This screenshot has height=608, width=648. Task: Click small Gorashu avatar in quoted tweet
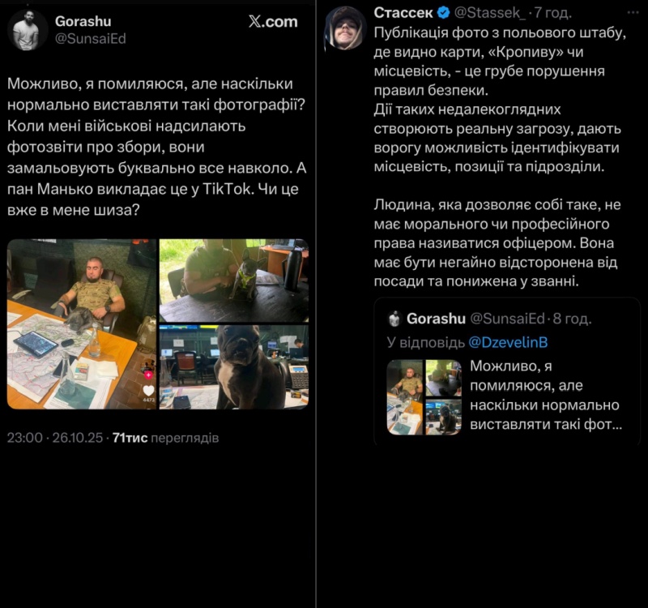pyautogui.click(x=394, y=319)
